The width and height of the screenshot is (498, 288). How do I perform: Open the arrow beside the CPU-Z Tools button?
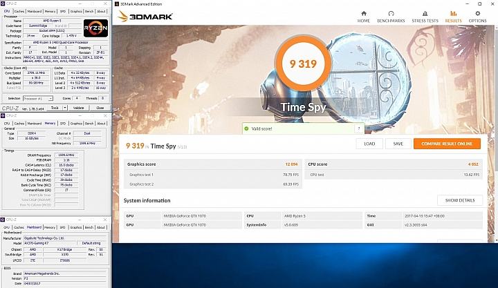pos(65,108)
